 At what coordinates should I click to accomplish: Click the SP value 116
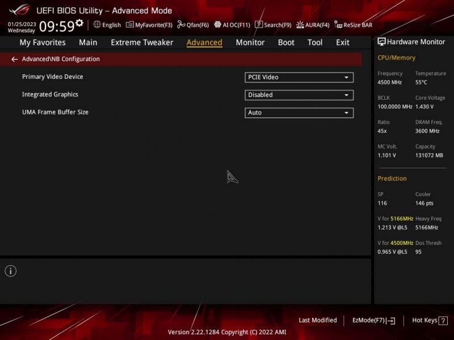tap(382, 203)
